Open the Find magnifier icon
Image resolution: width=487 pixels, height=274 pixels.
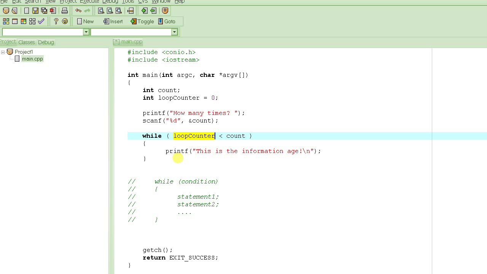(101, 11)
